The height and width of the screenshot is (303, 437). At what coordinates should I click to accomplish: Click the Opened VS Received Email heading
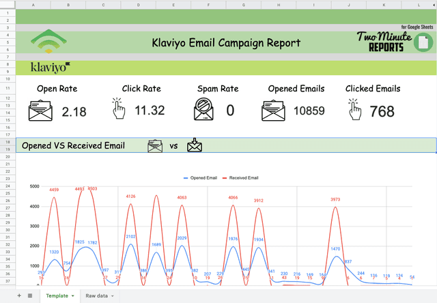73,145
